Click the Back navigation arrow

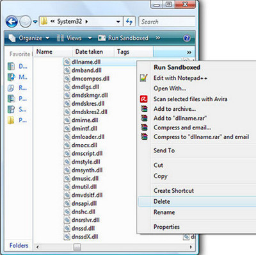coord(12,22)
